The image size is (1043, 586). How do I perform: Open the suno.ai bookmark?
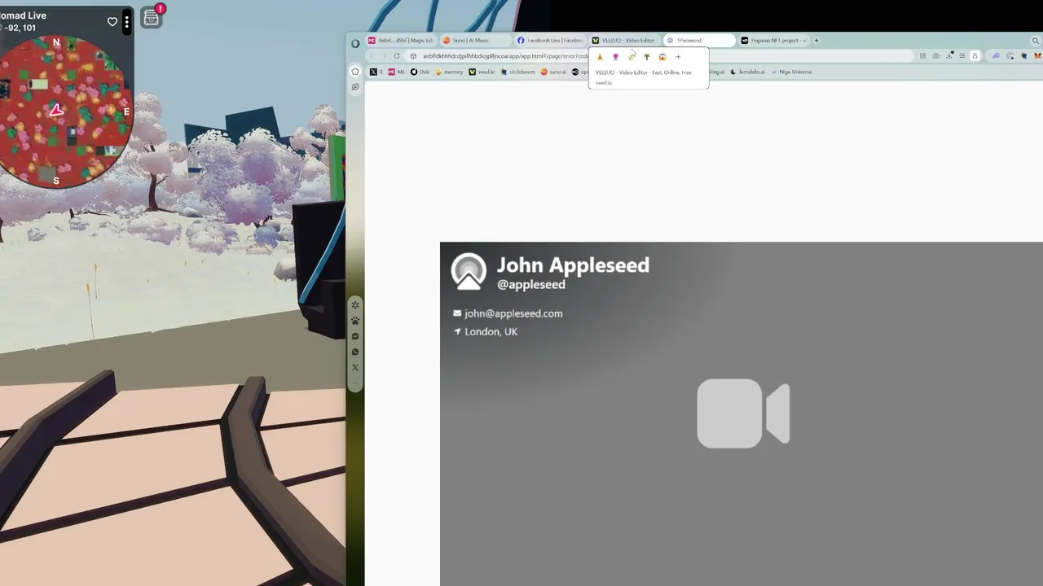click(553, 72)
